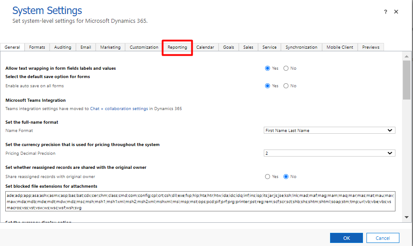Click the OK button
413x246 pixels.
[346, 238]
